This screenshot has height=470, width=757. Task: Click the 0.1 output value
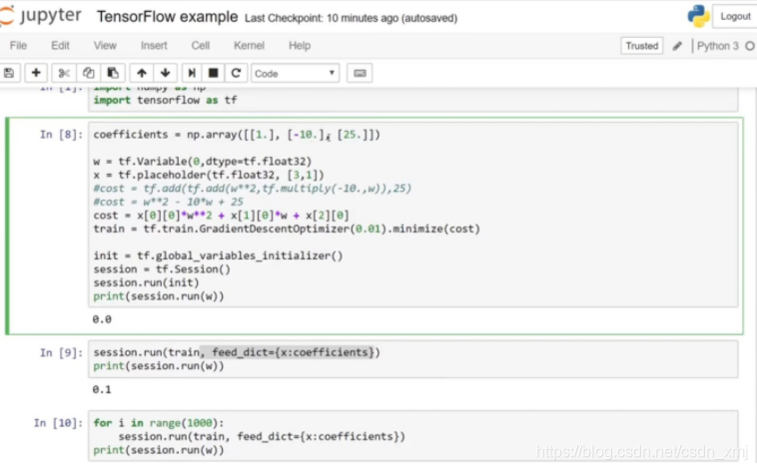(x=102, y=389)
